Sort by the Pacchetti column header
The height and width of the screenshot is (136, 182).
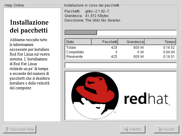(105, 42)
